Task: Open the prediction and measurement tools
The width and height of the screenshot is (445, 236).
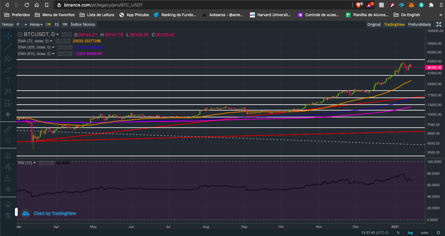Action: pyautogui.click(x=8, y=103)
